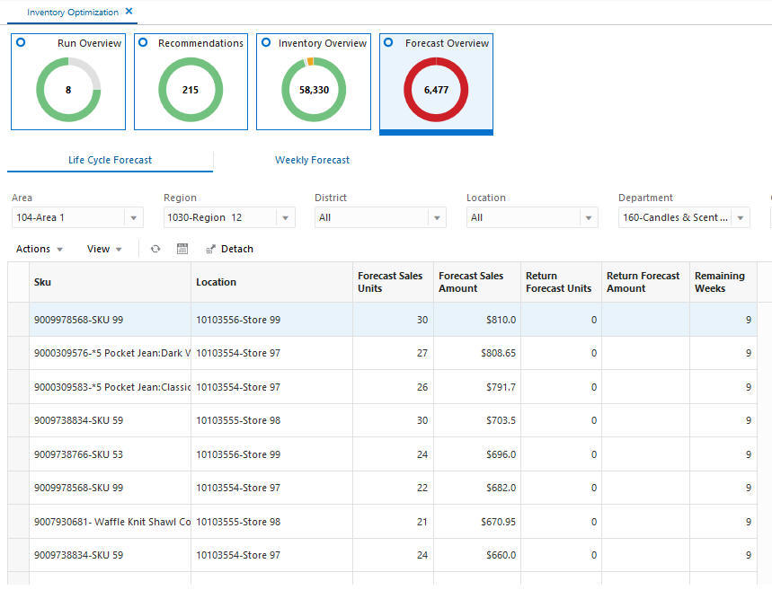Click the calendar-style grid icon in toolbar

click(x=182, y=249)
